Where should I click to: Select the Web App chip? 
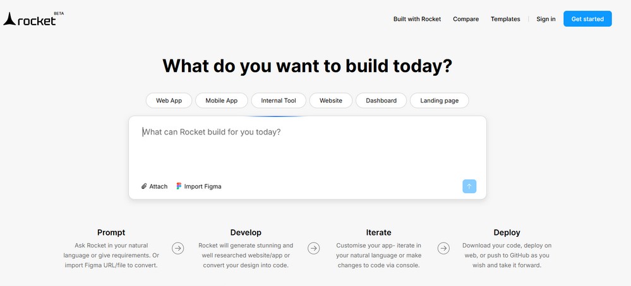pyautogui.click(x=169, y=100)
